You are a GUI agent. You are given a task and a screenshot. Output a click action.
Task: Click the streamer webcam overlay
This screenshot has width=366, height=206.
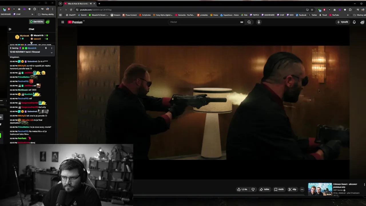point(66,175)
